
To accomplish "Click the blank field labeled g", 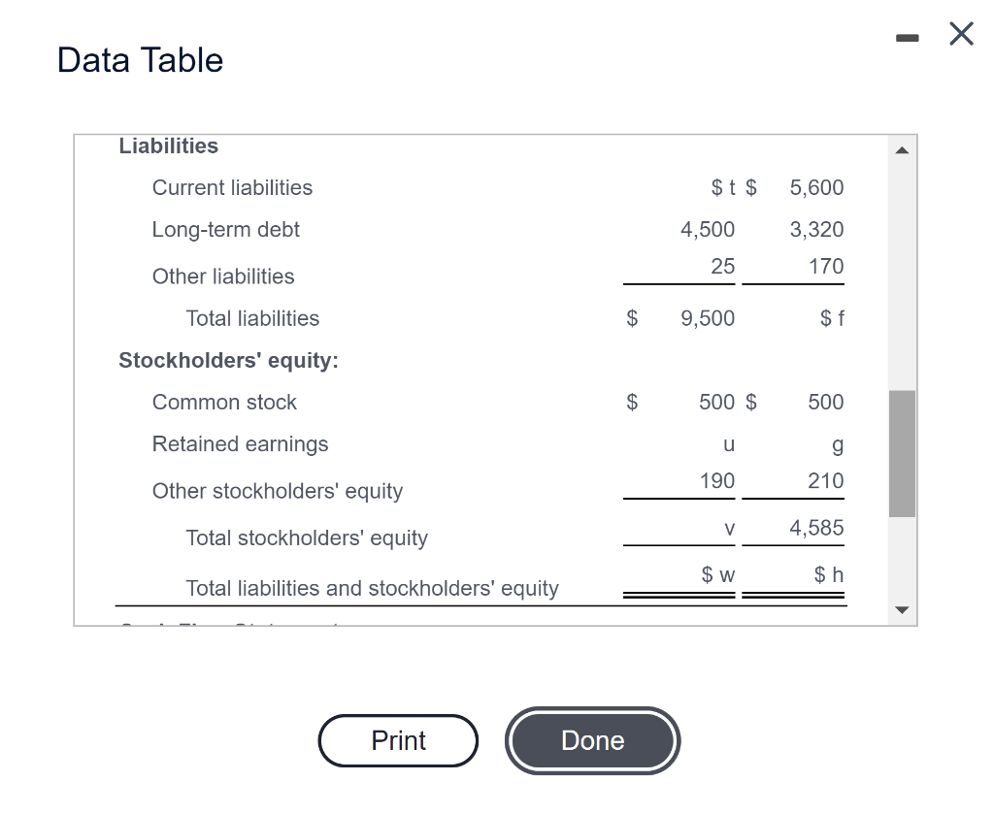I will click(837, 443).
